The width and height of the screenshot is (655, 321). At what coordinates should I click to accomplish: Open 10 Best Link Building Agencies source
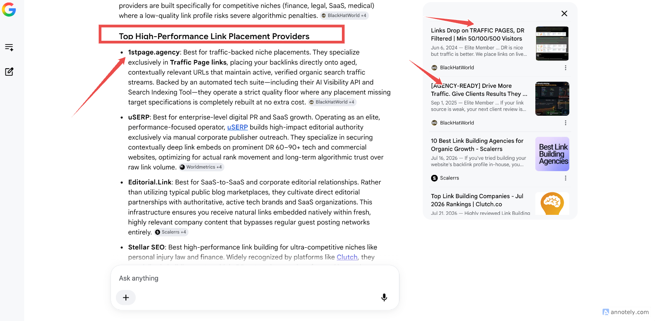point(477,145)
